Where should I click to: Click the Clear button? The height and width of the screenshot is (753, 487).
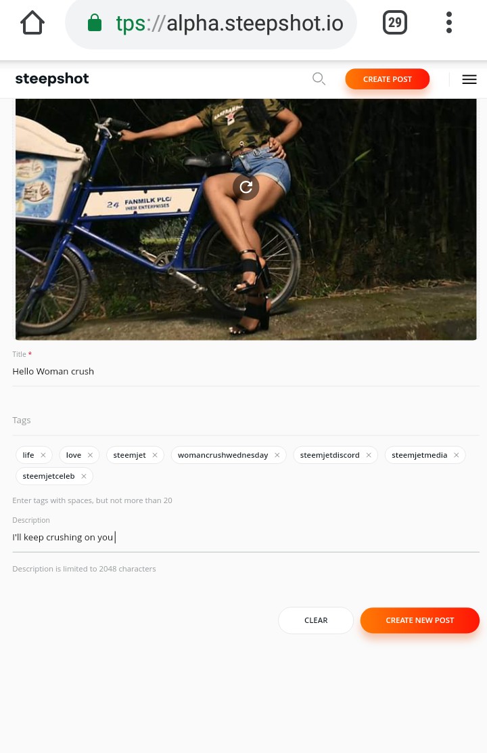316,620
